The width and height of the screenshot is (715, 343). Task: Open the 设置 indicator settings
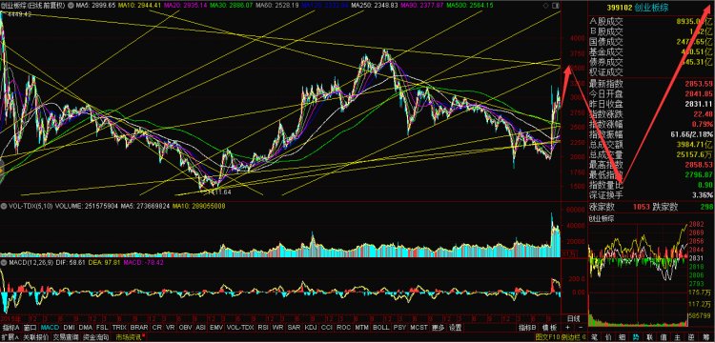click(x=455, y=328)
